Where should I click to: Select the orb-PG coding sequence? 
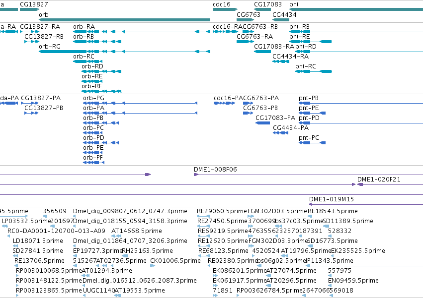[93, 98]
